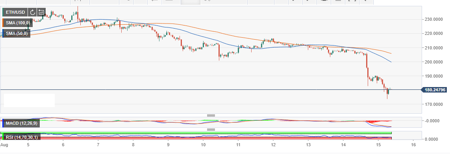Select the RSI (14,70,30,1) indicator label
450x158 pixels.
coord(21,137)
